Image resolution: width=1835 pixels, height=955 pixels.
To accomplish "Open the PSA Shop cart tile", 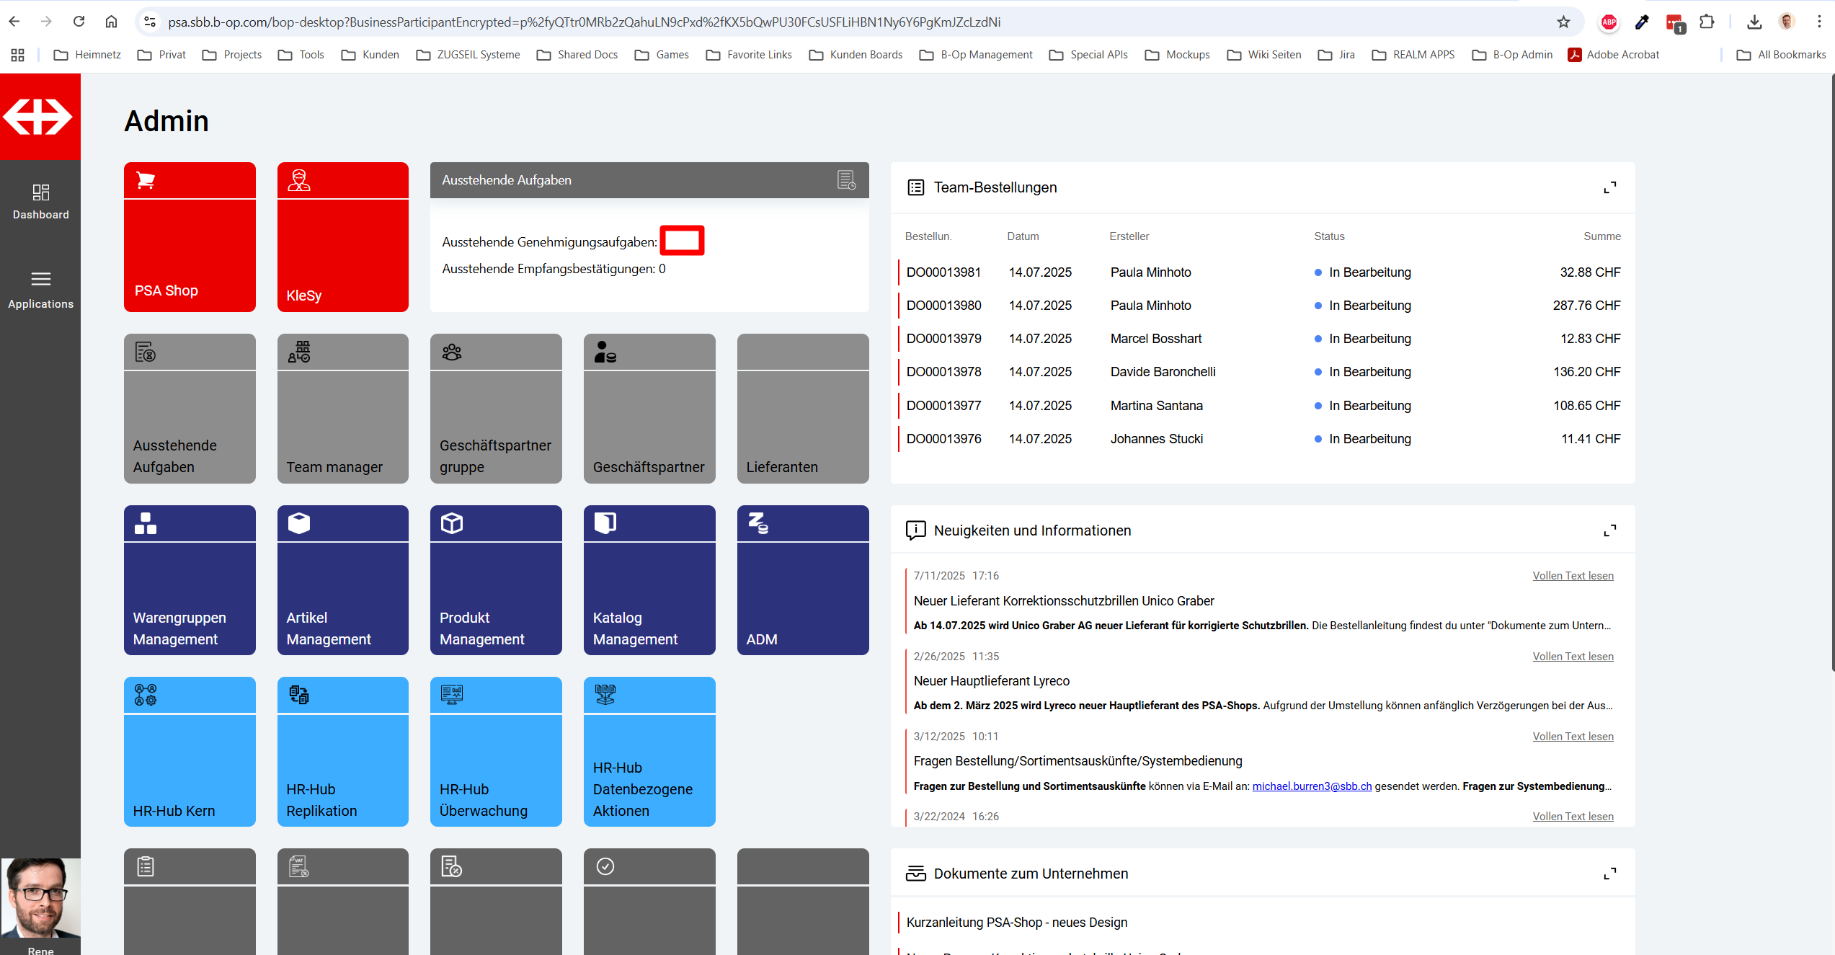I will pyautogui.click(x=190, y=237).
